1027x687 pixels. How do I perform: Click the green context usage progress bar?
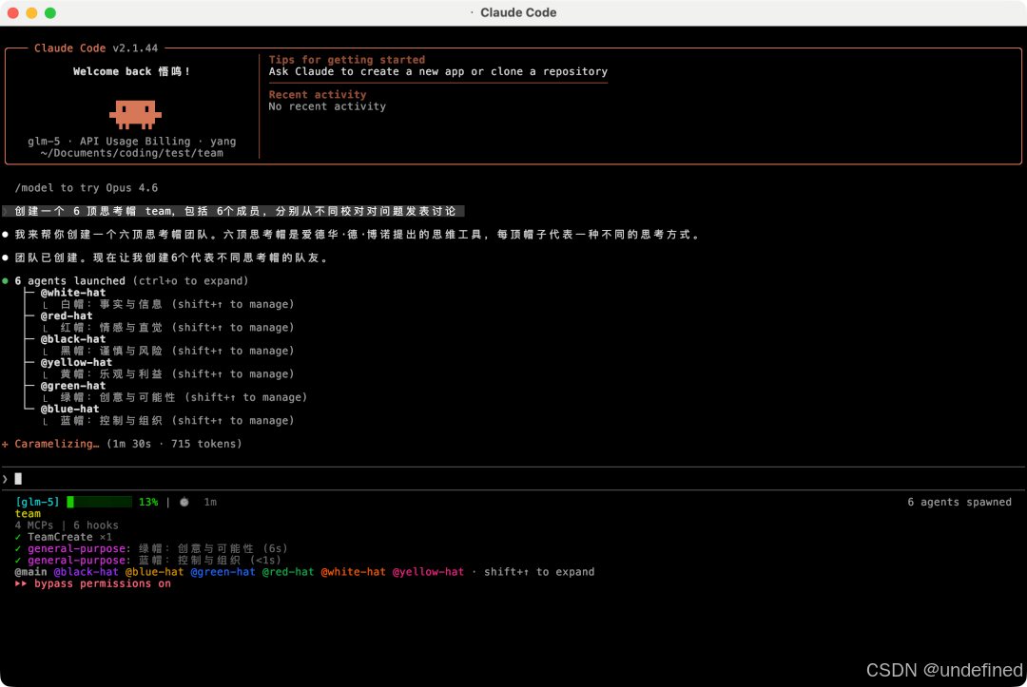100,502
